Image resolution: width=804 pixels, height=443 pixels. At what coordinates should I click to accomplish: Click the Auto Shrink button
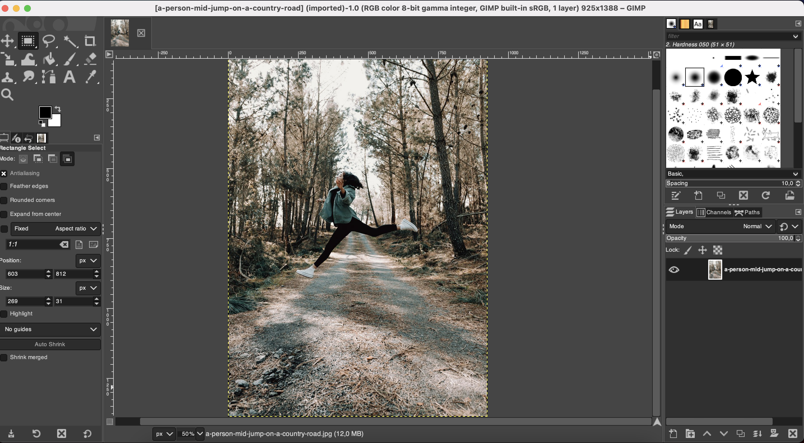(50, 344)
